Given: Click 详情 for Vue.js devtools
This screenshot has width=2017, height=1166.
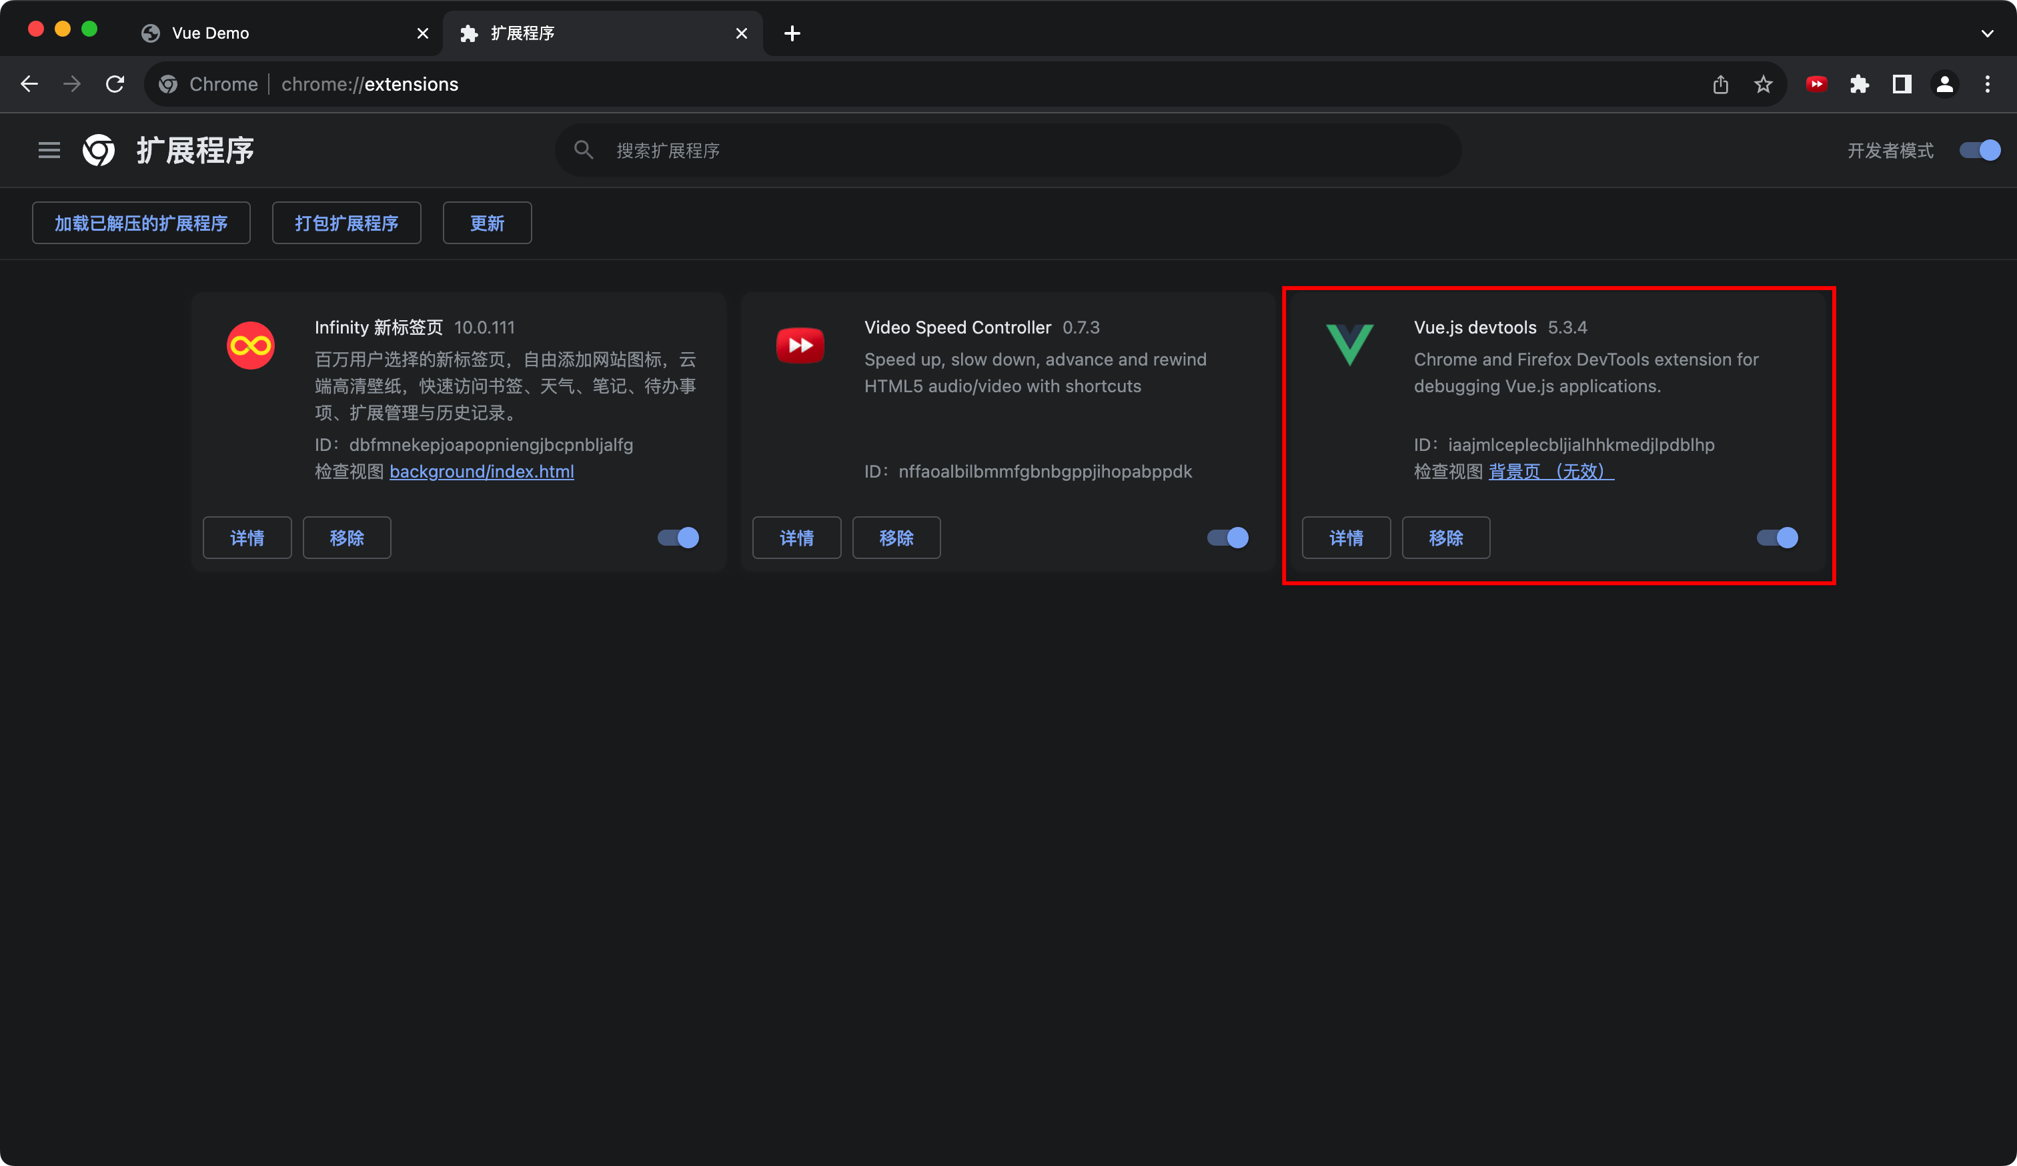Looking at the screenshot, I should coord(1346,538).
